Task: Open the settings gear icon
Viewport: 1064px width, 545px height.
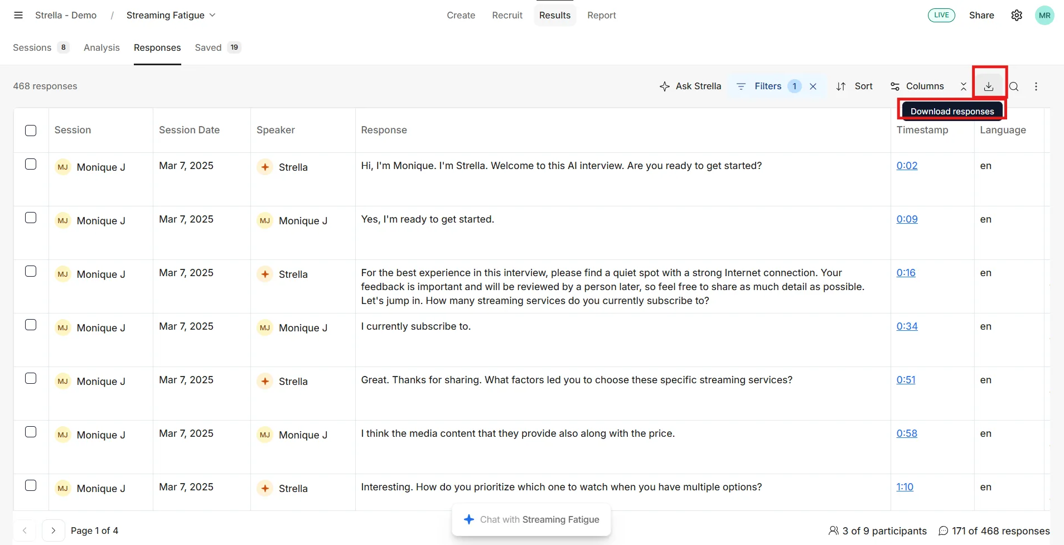Action: (1017, 15)
